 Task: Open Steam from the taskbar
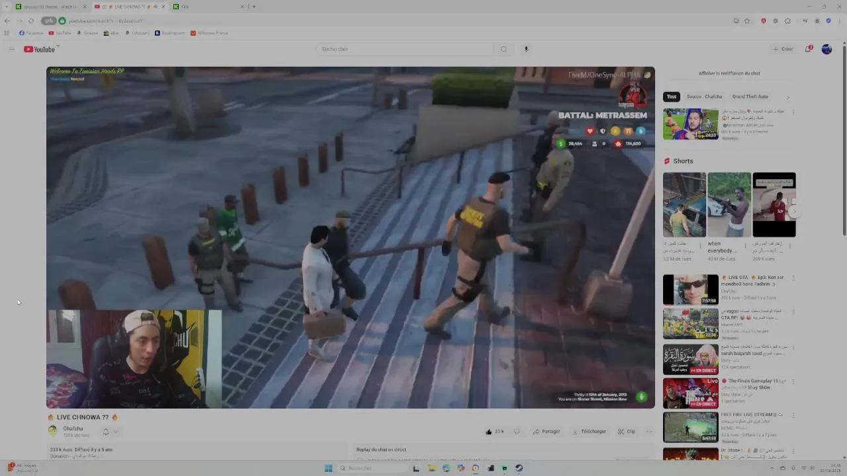519,468
